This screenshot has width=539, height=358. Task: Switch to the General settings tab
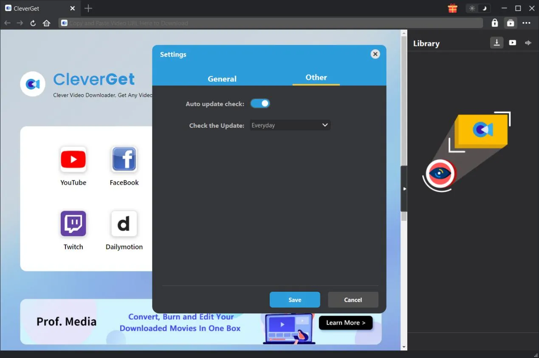222,79
